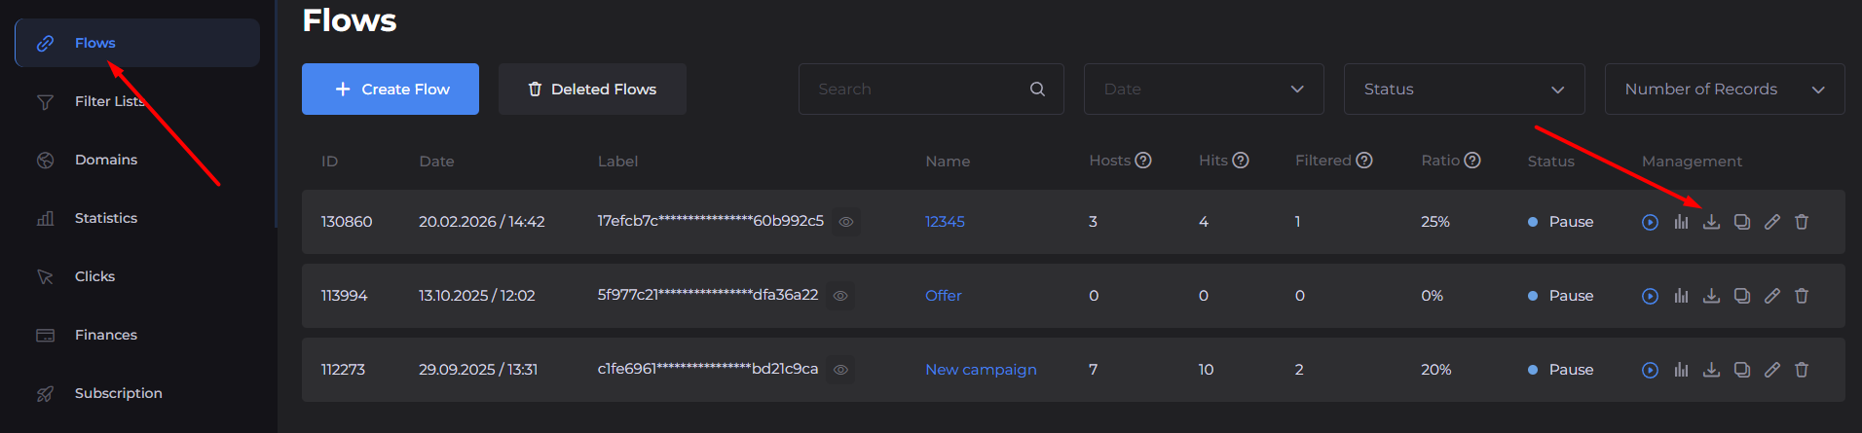Screen dimensions: 1862x433
Task: Unmask label for flow 112273
Action: click(x=840, y=370)
